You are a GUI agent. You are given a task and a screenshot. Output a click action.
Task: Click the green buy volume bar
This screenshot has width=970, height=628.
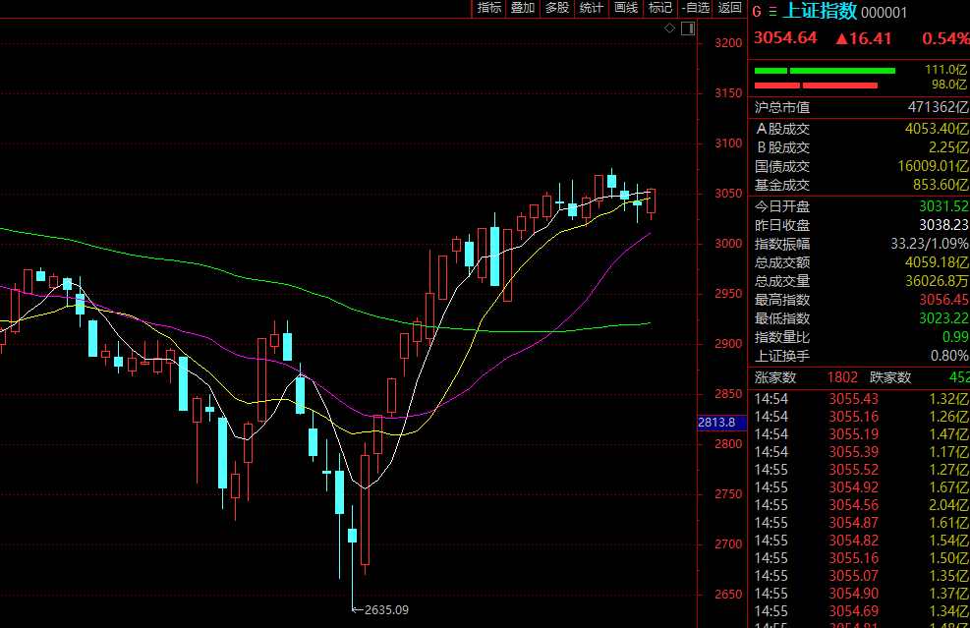[x=825, y=71]
